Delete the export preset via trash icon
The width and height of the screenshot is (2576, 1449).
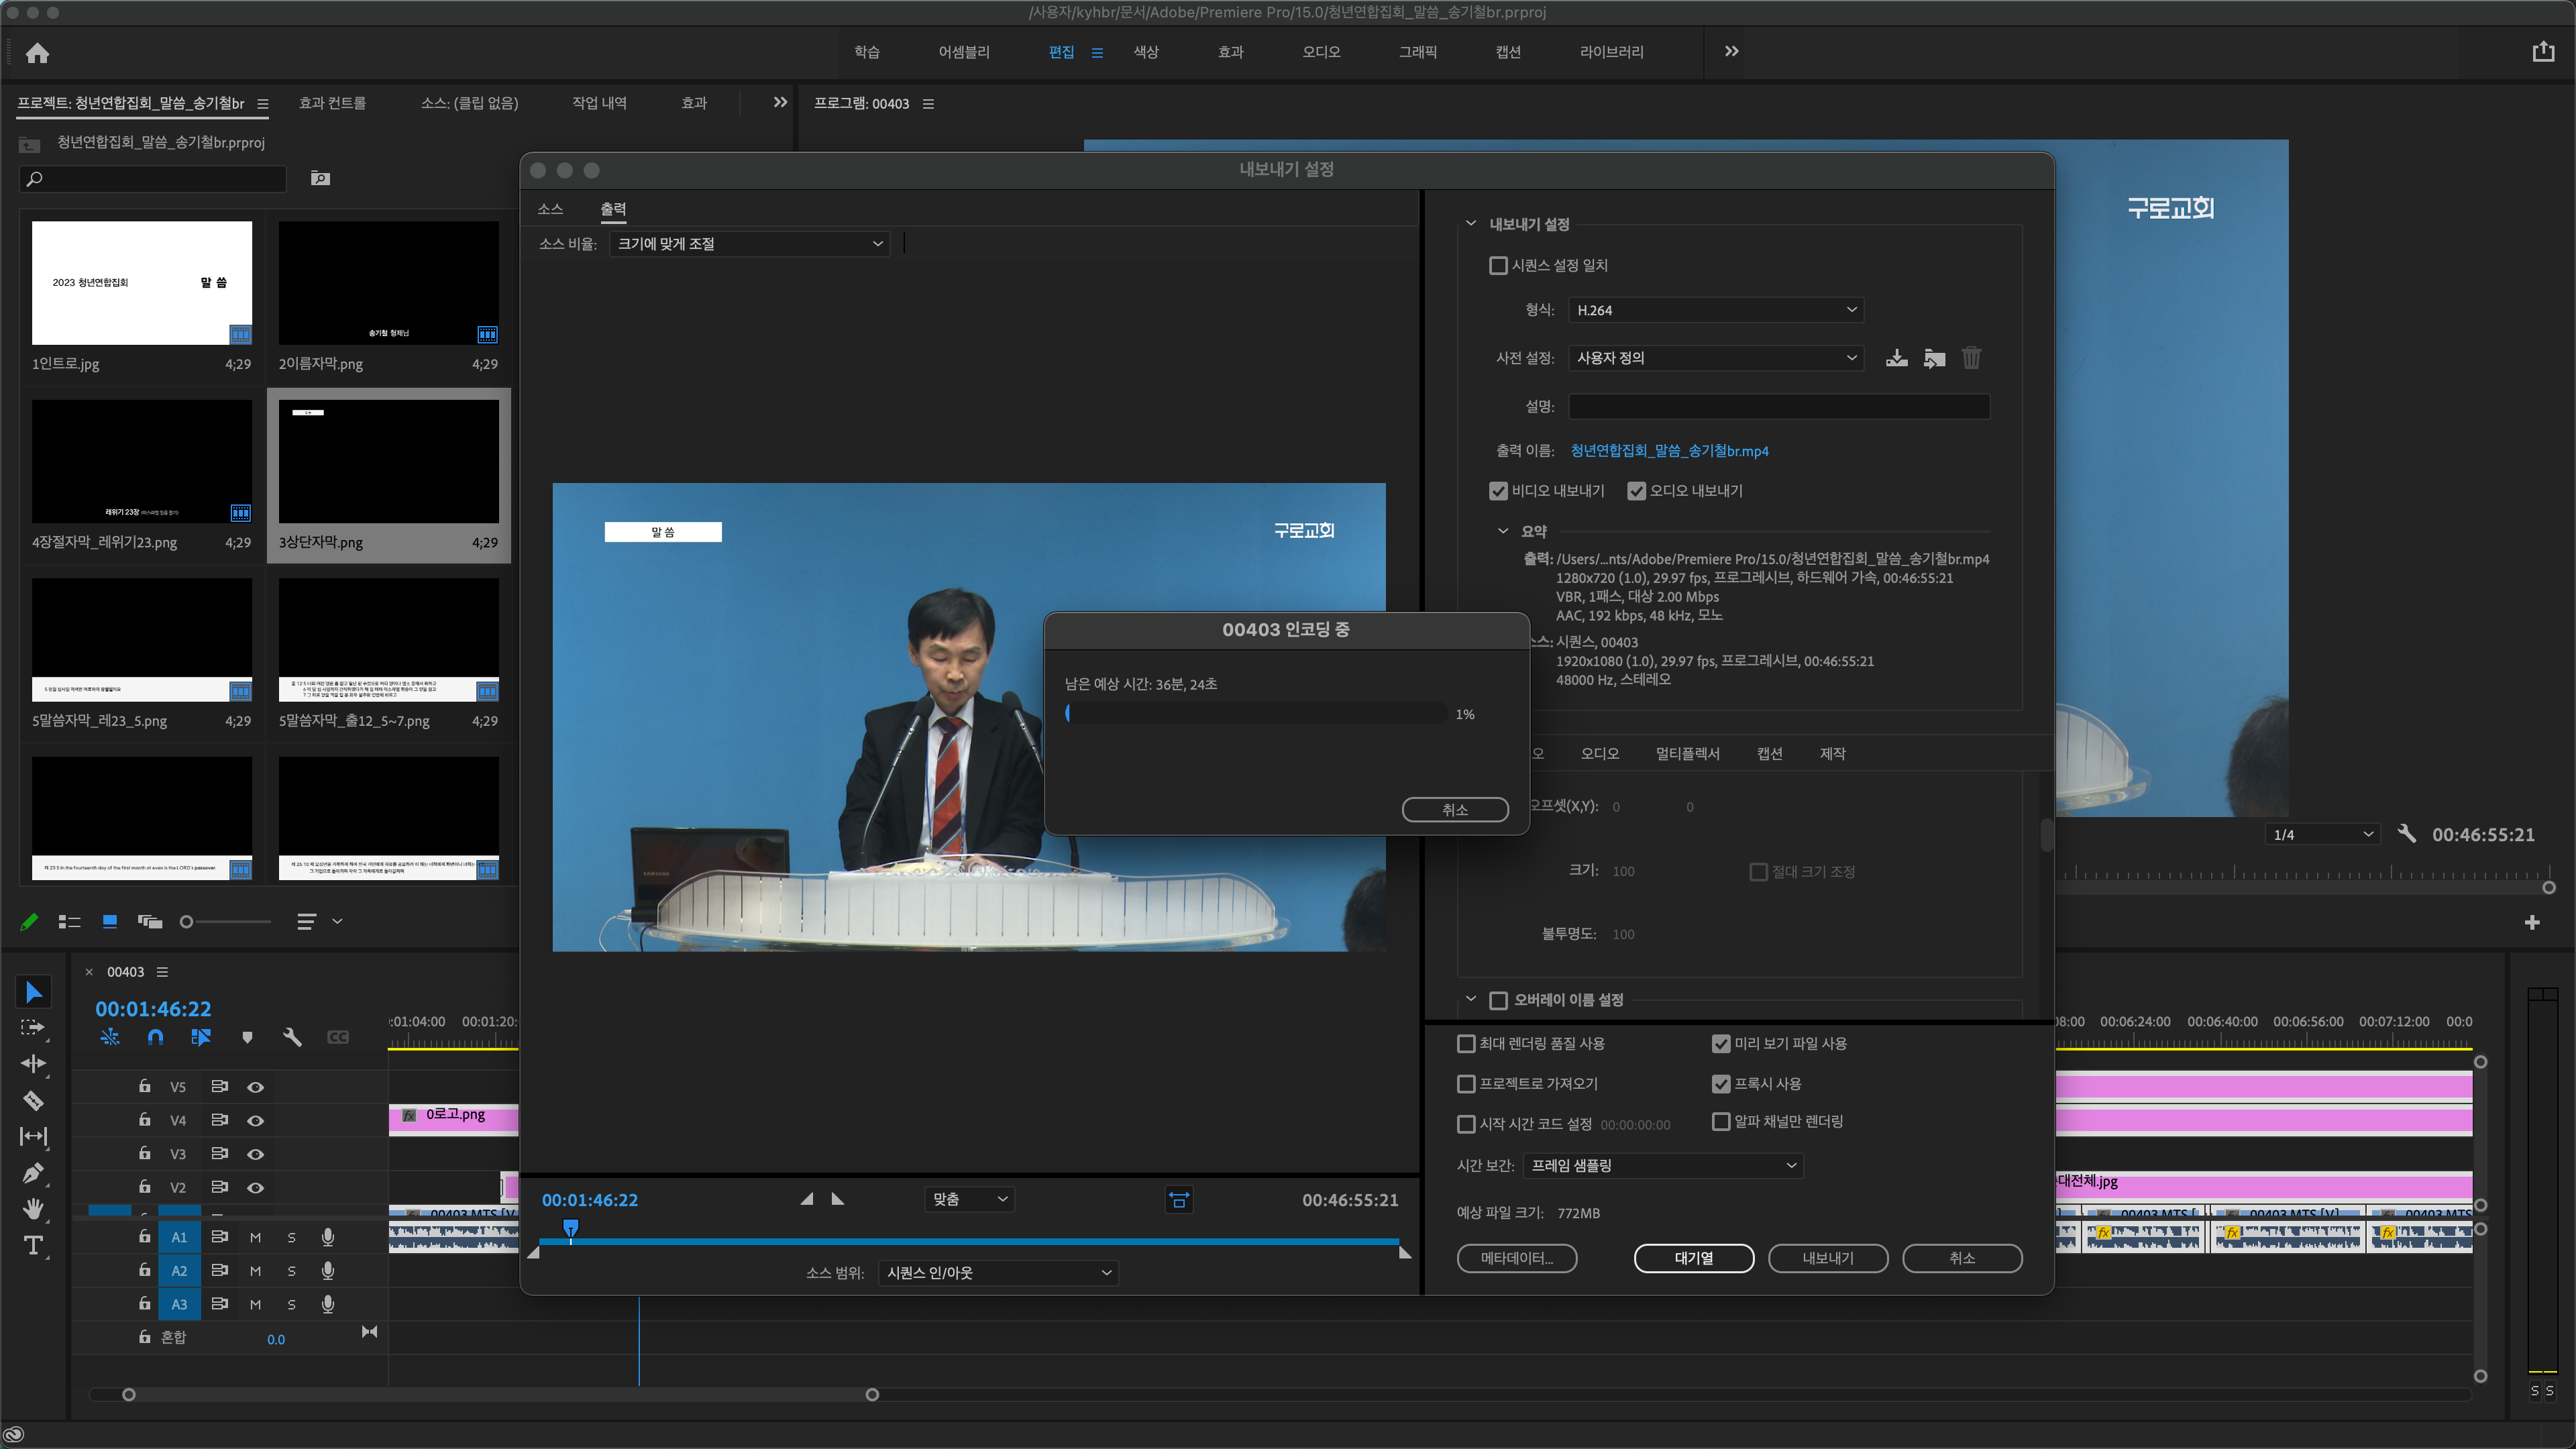point(1971,358)
